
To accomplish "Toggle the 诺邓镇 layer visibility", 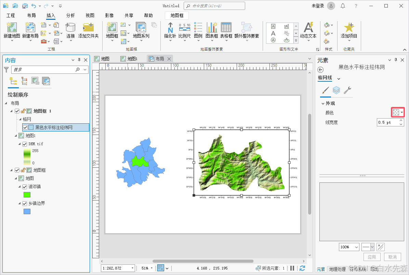I will pyautogui.click(x=25, y=187).
